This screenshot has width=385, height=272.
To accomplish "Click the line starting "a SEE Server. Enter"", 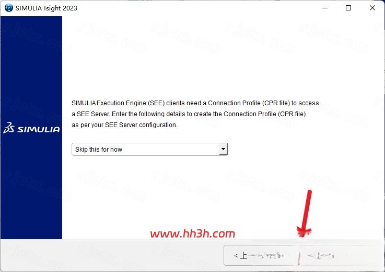I will click(189, 114).
